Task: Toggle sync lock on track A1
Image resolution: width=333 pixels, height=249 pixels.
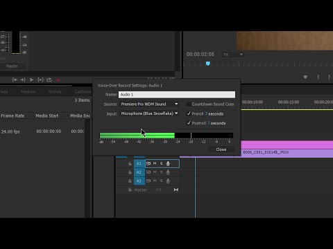Action: [148, 163]
